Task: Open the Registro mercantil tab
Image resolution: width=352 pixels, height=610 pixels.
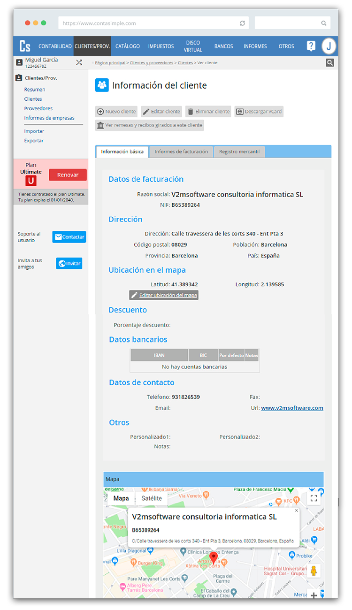Action: [239, 152]
